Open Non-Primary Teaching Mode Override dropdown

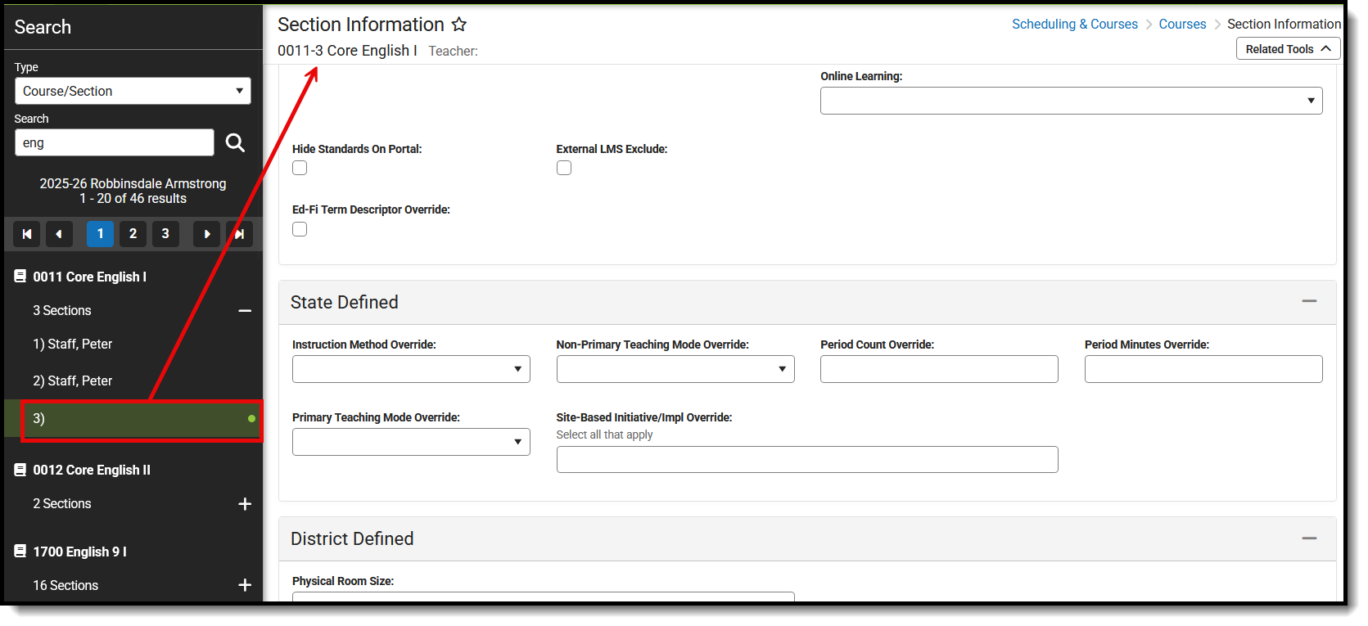[675, 369]
